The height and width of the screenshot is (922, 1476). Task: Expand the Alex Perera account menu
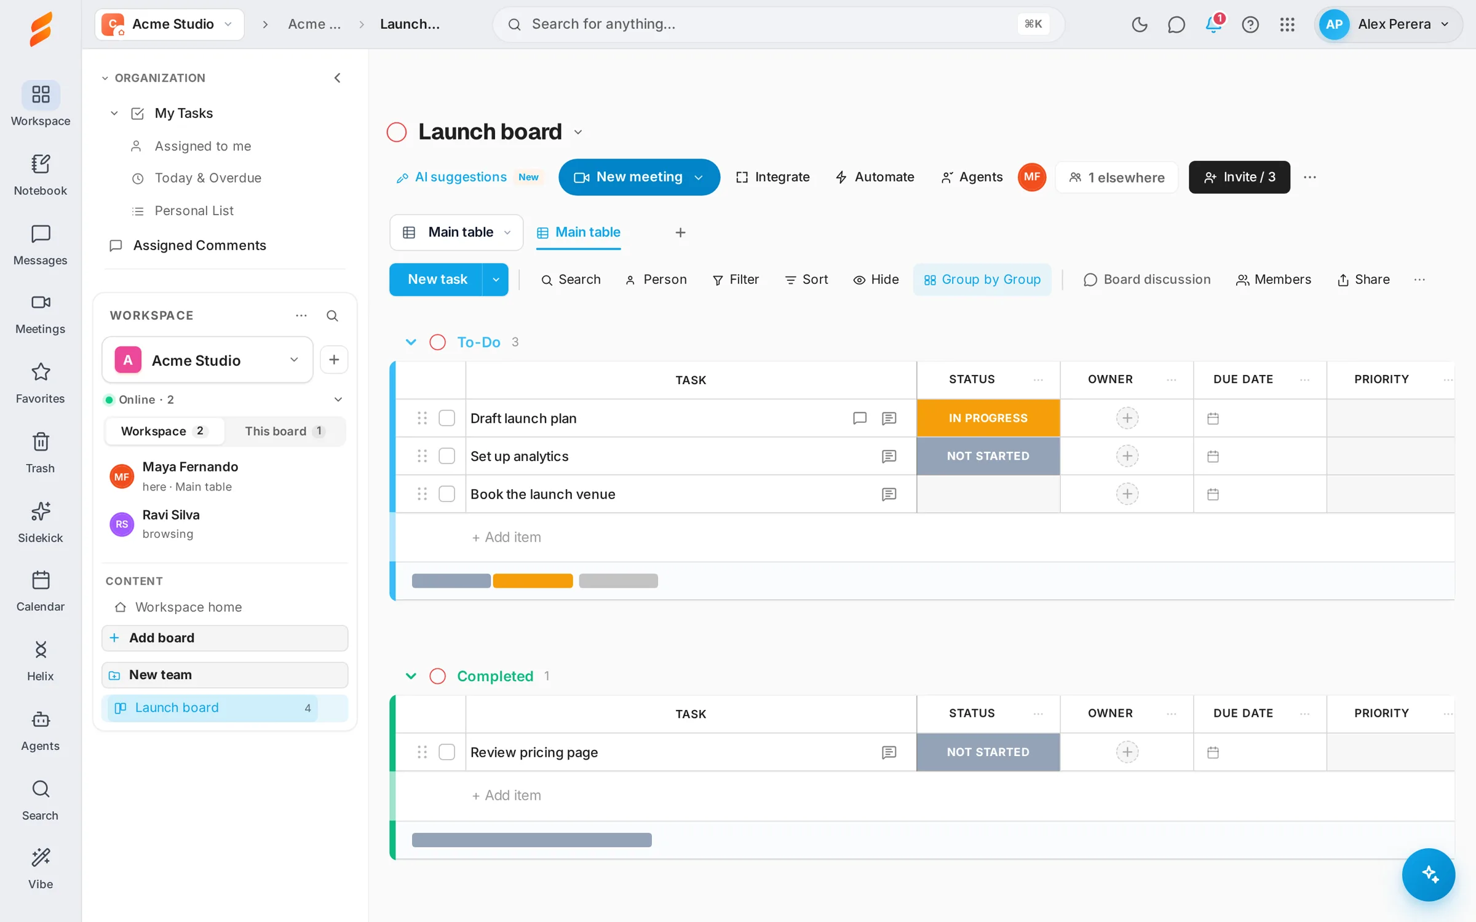(1388, 24)
